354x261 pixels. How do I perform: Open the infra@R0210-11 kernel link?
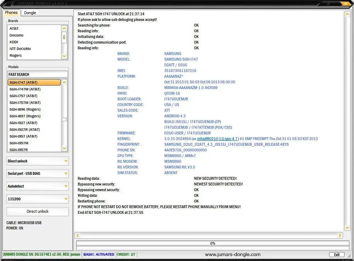click(x=210, y=139)
